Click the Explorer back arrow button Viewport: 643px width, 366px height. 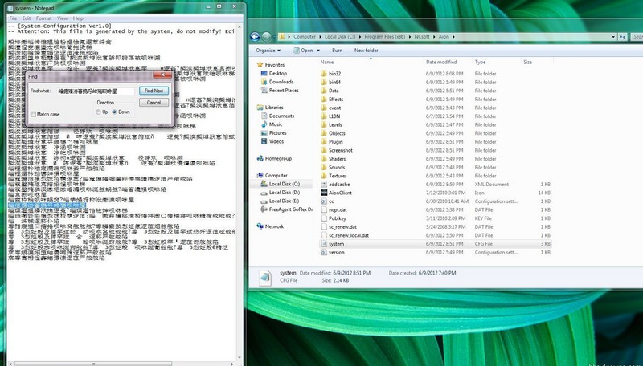256,36
